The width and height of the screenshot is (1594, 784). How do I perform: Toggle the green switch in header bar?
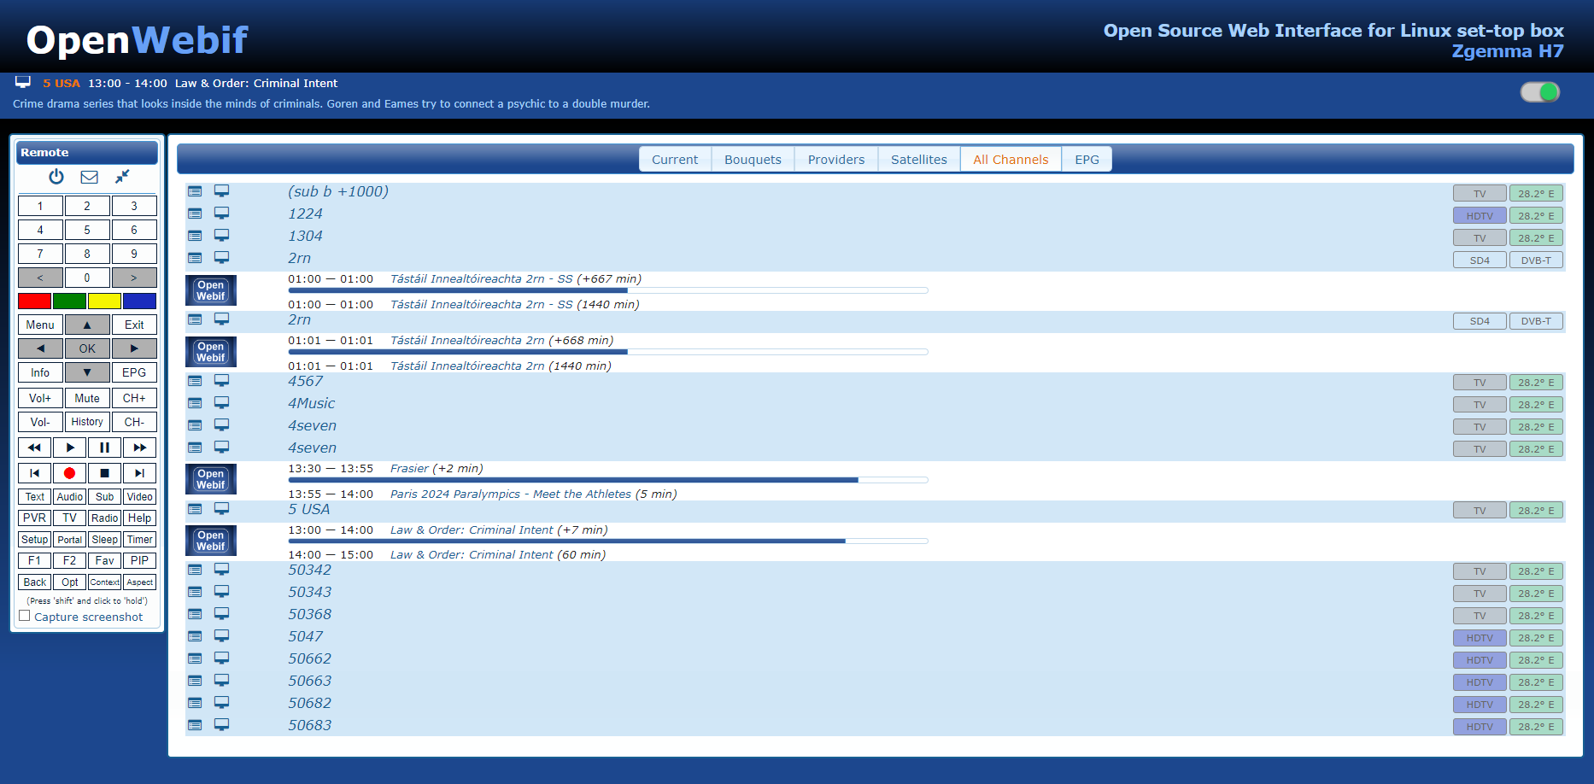coord(1540,92)
